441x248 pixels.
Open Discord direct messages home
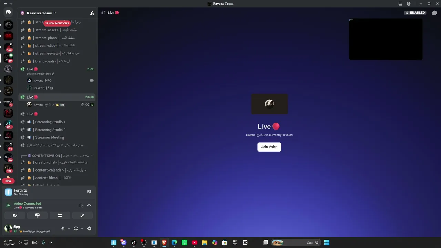(8, 12)
